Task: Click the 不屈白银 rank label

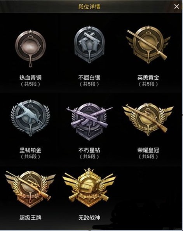Action: point(89,78)
